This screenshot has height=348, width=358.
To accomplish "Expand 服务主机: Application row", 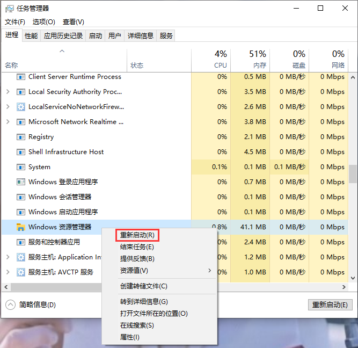I will (x=8, y=257).
